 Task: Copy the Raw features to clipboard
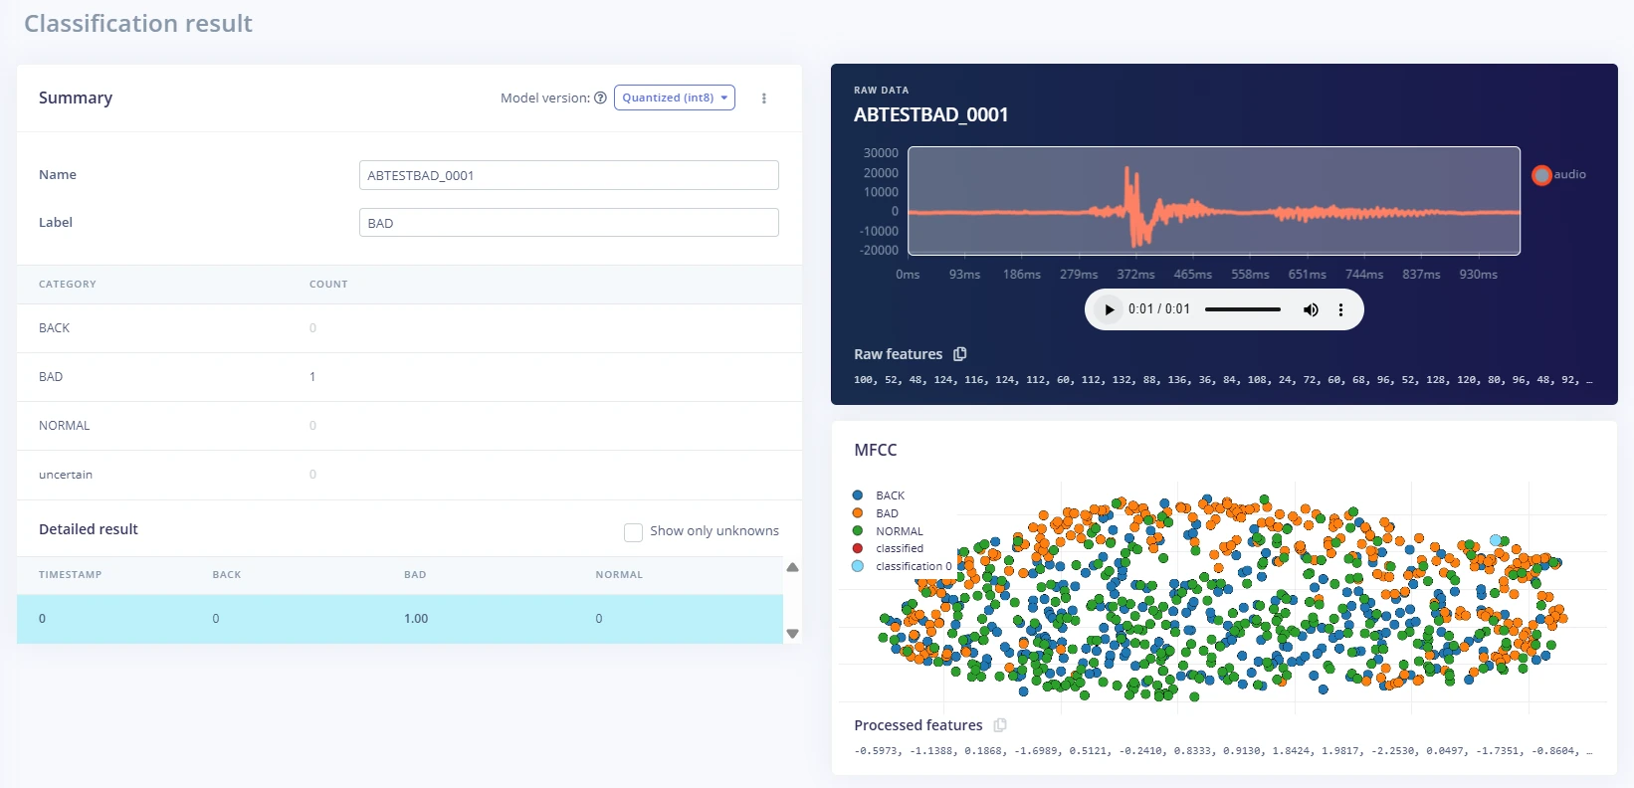pyautogui.click(x=960, y=354)
